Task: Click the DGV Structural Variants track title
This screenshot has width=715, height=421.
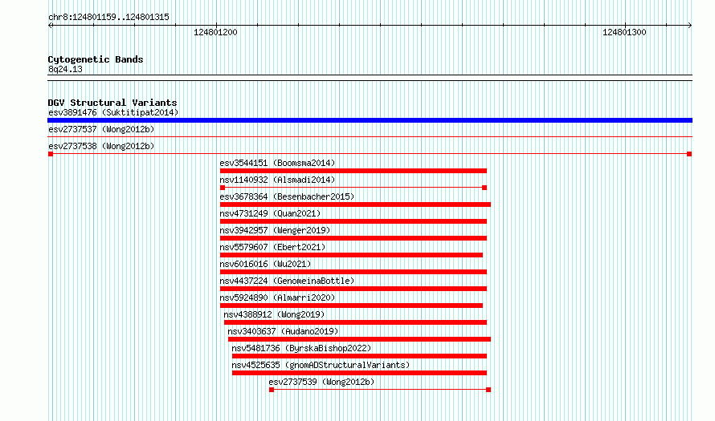Action: pyautogui.click(x=112, y=103)
